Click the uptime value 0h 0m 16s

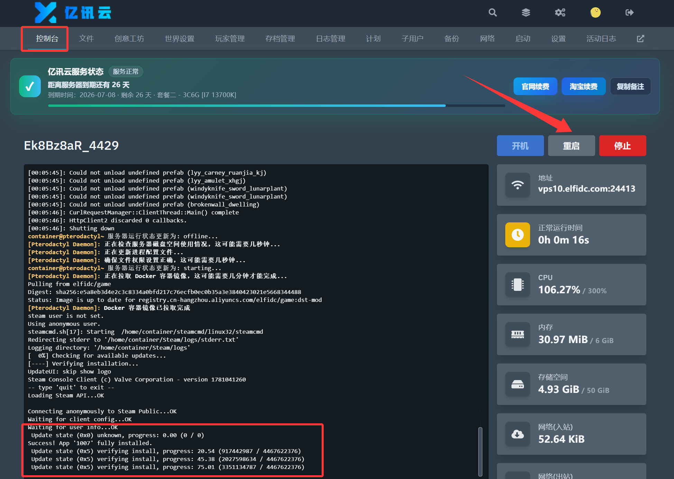coord(563,240)
